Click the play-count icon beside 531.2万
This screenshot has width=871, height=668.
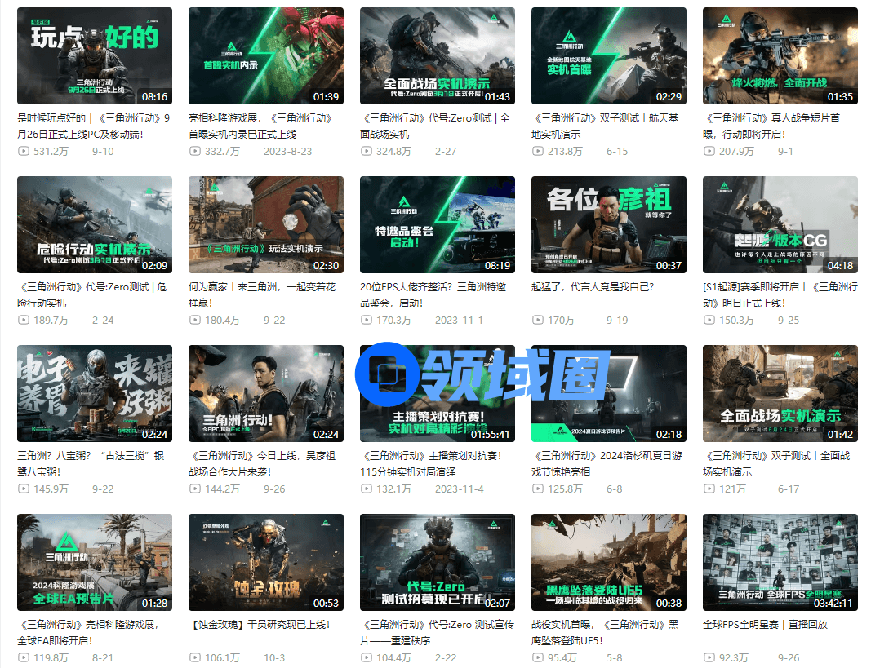coord(23,152)
